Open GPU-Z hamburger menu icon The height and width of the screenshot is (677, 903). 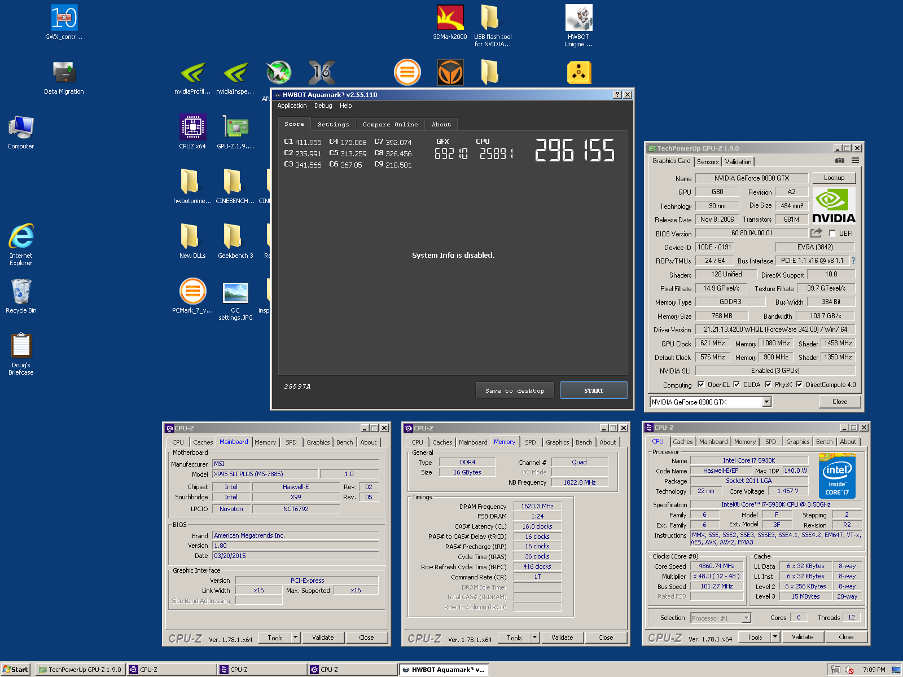click(x=856, y=161)
